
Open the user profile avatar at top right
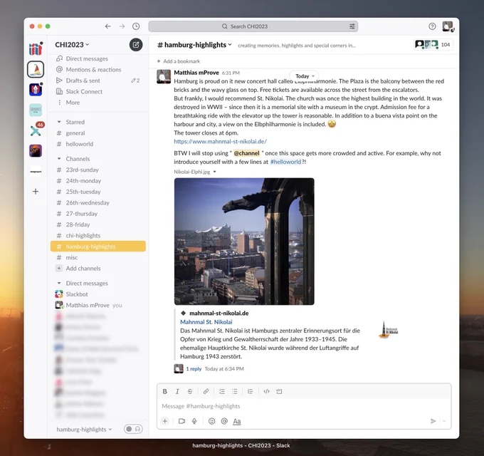(x=448, y=26)
